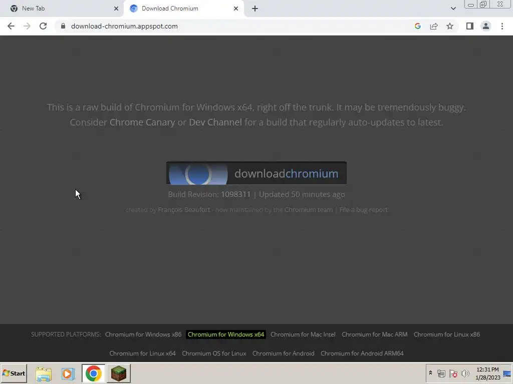
Task: Click the Google icon in address bar
Action: pos(417,26)
